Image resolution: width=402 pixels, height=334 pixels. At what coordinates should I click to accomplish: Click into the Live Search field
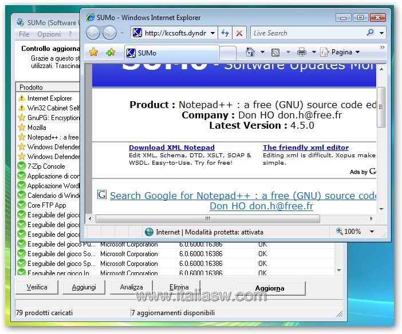308,33
